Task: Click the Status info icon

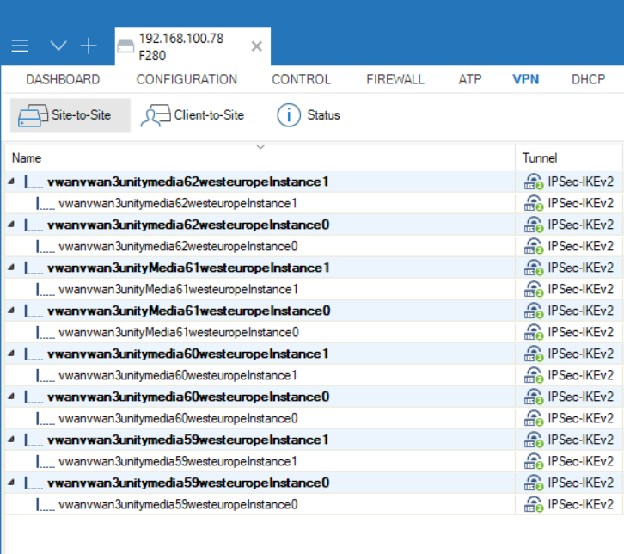Action: coord(289,115)
